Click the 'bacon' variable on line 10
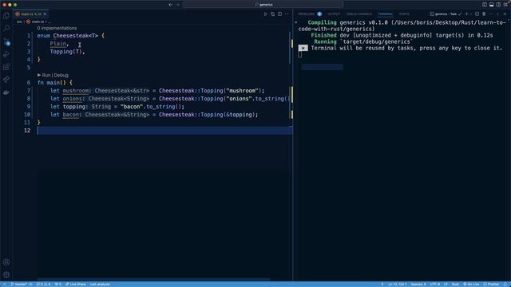Screen dimensions: 511x287 point(71,115)
